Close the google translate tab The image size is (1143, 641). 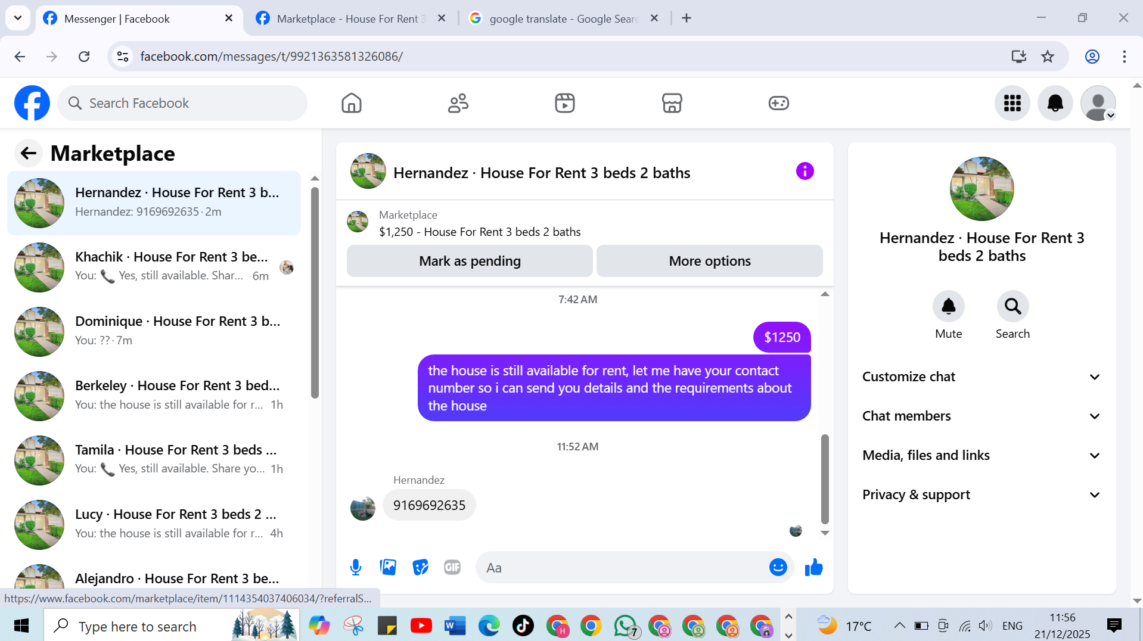point(654,18)
